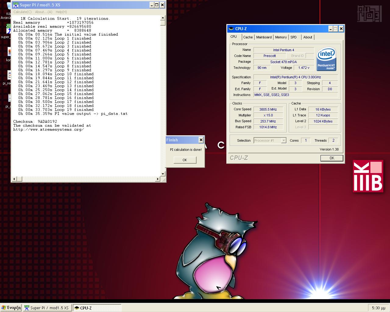Screen dimensions: 390x312
Task: Click the Level 2 value 1024 KBytes
Action: click(323, 121)
